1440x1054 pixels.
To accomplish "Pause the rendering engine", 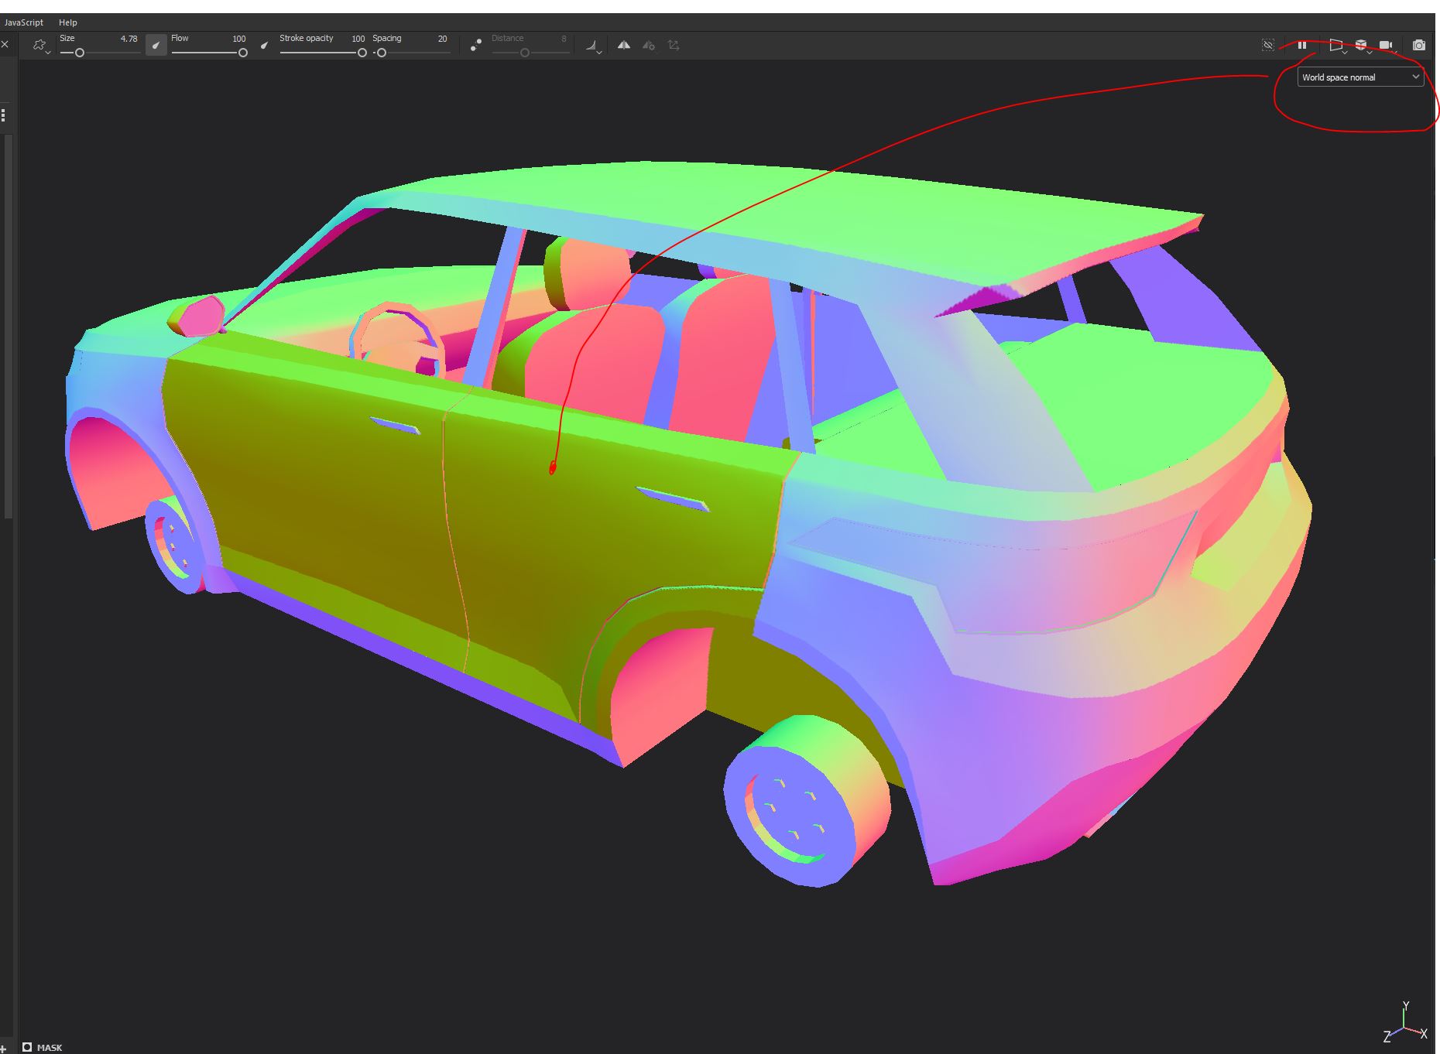I will click(x=1302, y=45).
